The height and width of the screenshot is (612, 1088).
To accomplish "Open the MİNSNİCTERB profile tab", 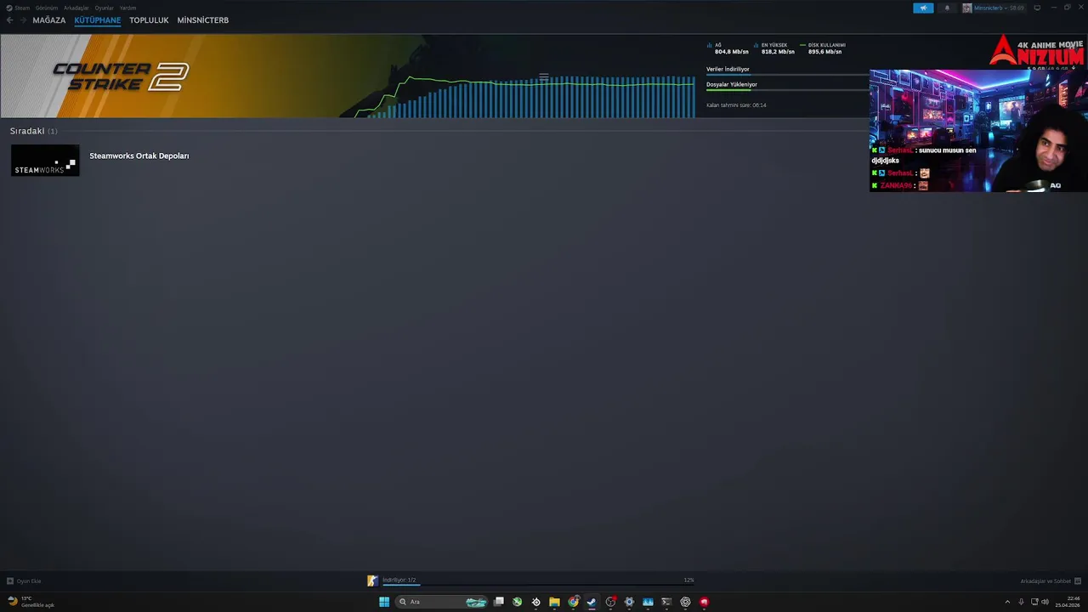I will click(203, 20).
